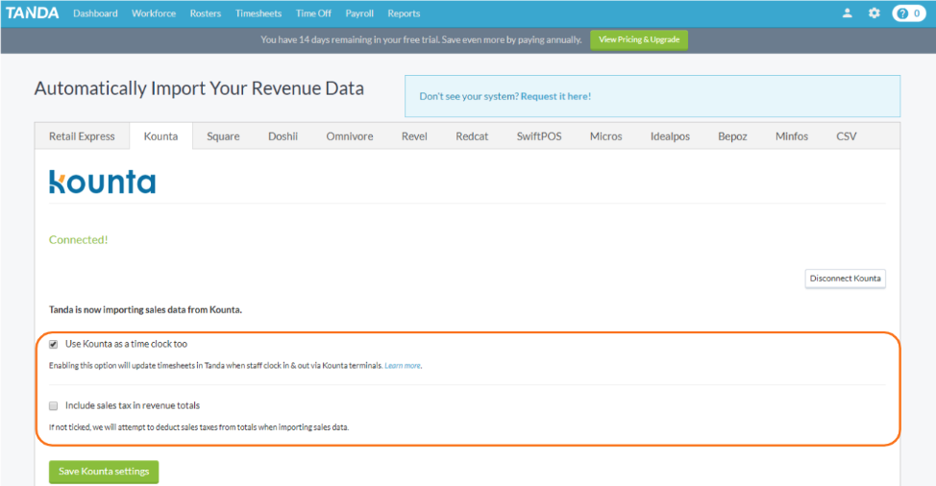This screenshot has width=936, height=486.
Task: Switch to the Omnivore tab
Action: [350, 136]
